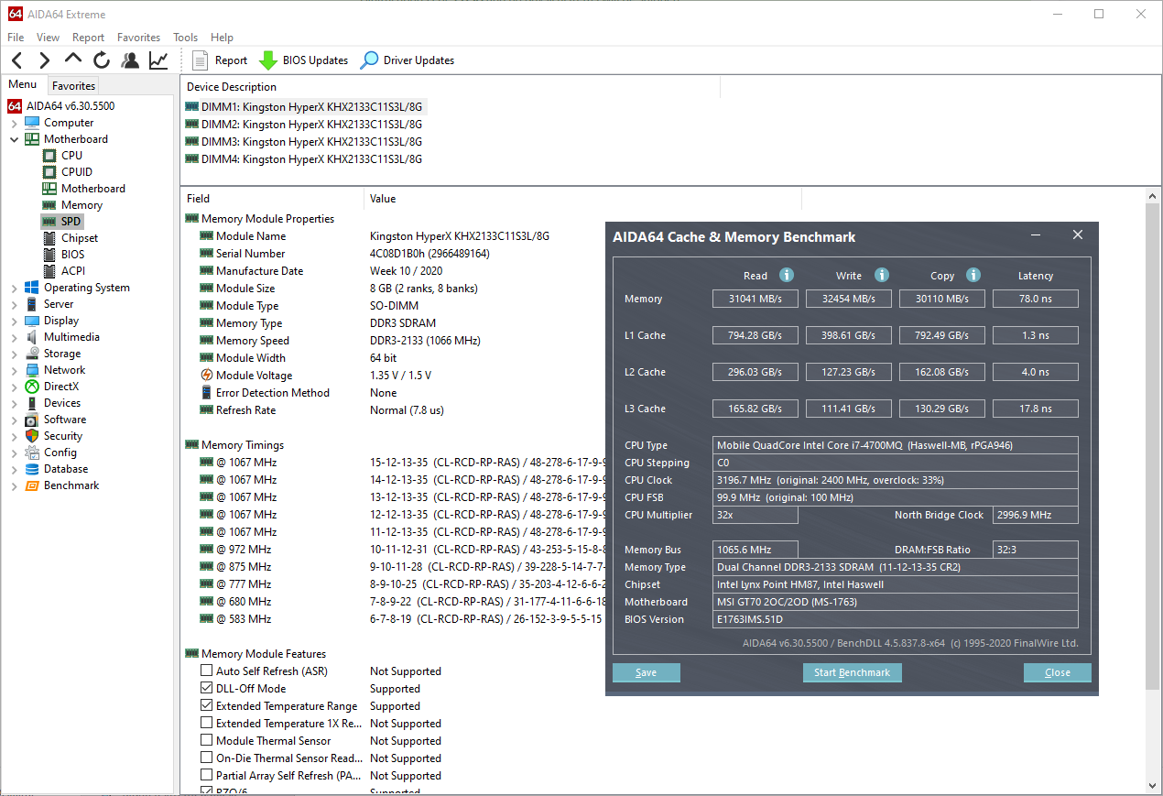Select Security item in sidebar tree
Image resolution: width=1163 pixels, height=796 pixels.
point(62,436)
